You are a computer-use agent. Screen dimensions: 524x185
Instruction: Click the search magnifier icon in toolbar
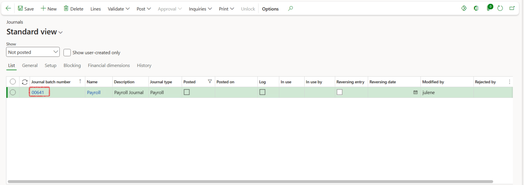point(290,8)
